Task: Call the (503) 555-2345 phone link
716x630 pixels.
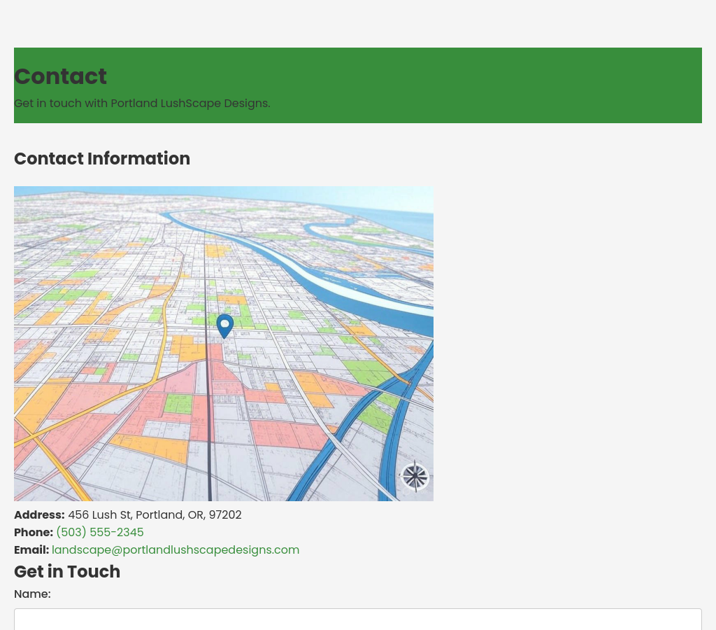Action: pos(99,533)
